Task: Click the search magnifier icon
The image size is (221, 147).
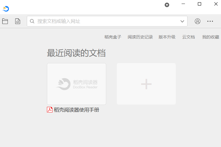Action: point(32,21)
